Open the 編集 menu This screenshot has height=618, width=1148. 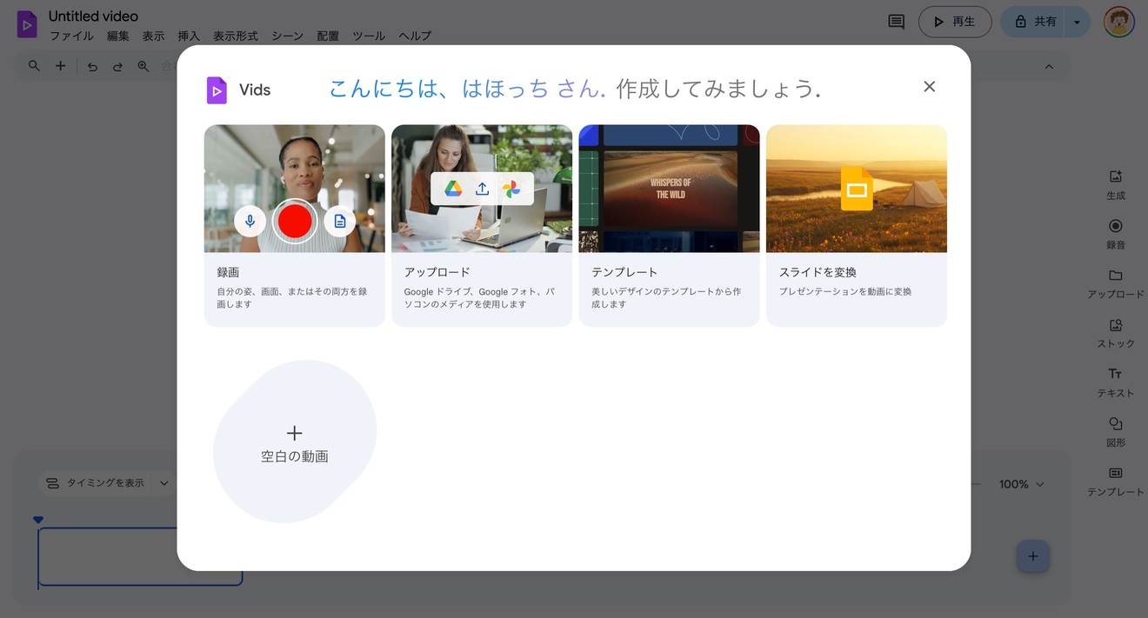tap(118, 37)
